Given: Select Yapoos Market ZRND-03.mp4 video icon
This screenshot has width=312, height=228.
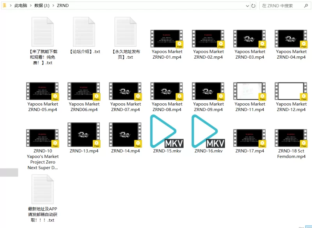Looking at the screenshot, I should click(250, 39).
